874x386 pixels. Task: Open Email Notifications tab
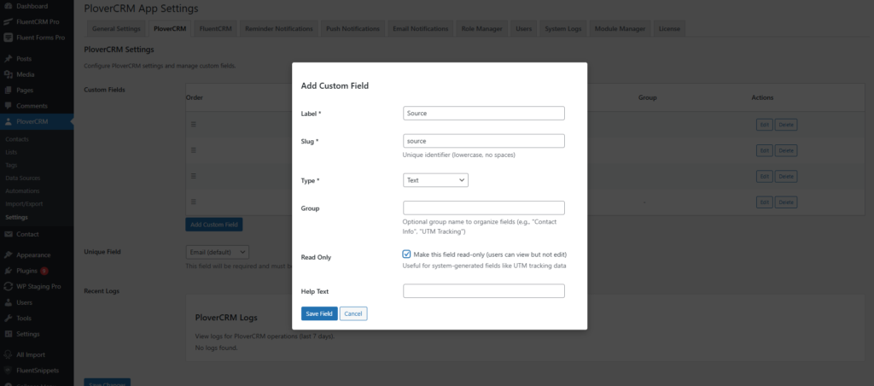point(420,28)
